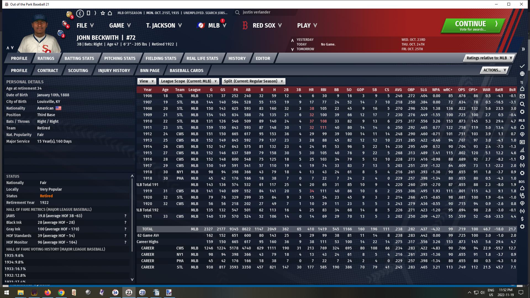Open the EDITOR tab

[x=263, y=58]
